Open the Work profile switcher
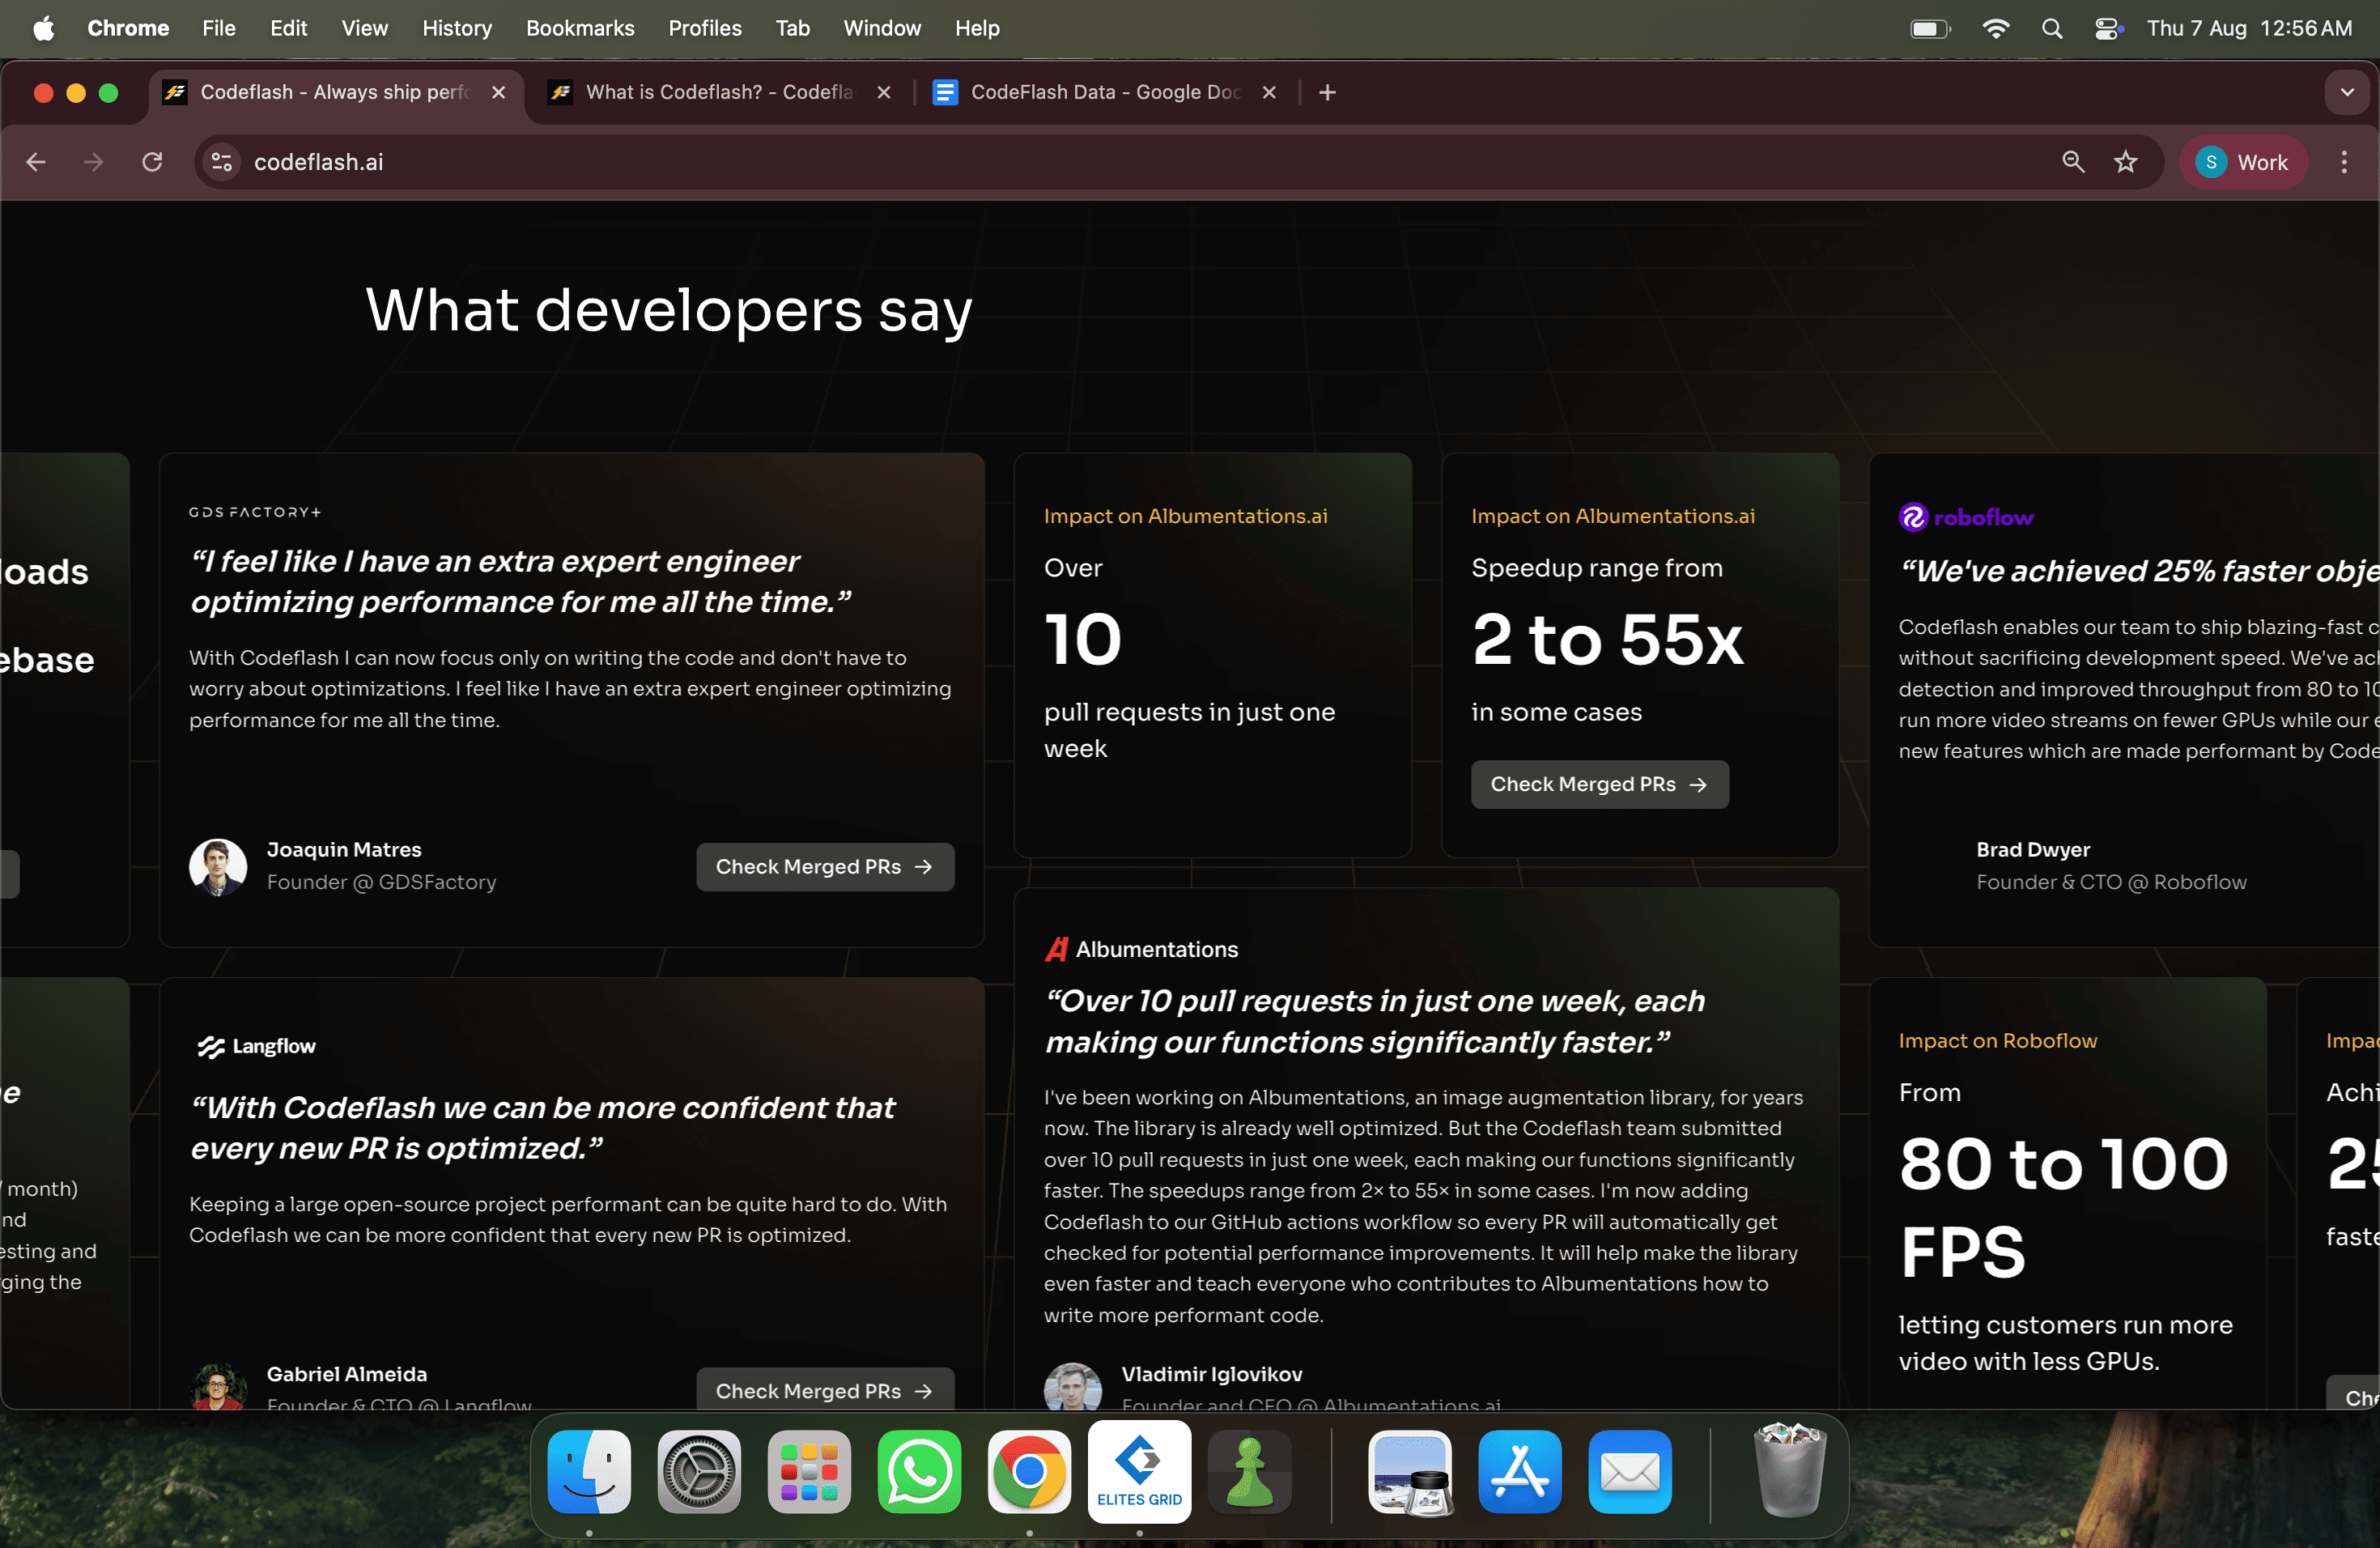The width and height of the screenshot is (2380, 1548). (2242, 162)
